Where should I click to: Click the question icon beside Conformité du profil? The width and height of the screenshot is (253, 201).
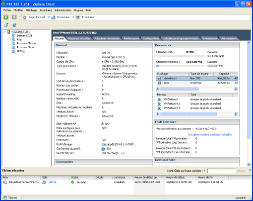click(x=103, y=149)
